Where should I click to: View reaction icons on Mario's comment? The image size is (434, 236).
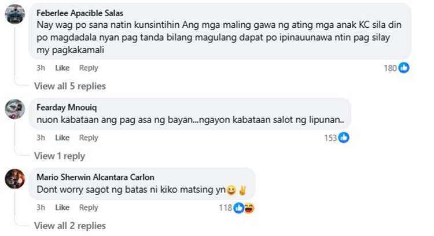[x=244, y=208]
